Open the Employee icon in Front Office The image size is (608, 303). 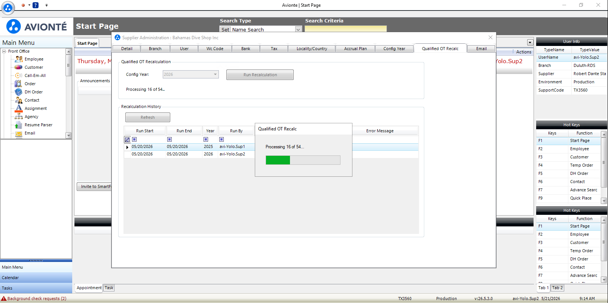[x=19, y=59]
